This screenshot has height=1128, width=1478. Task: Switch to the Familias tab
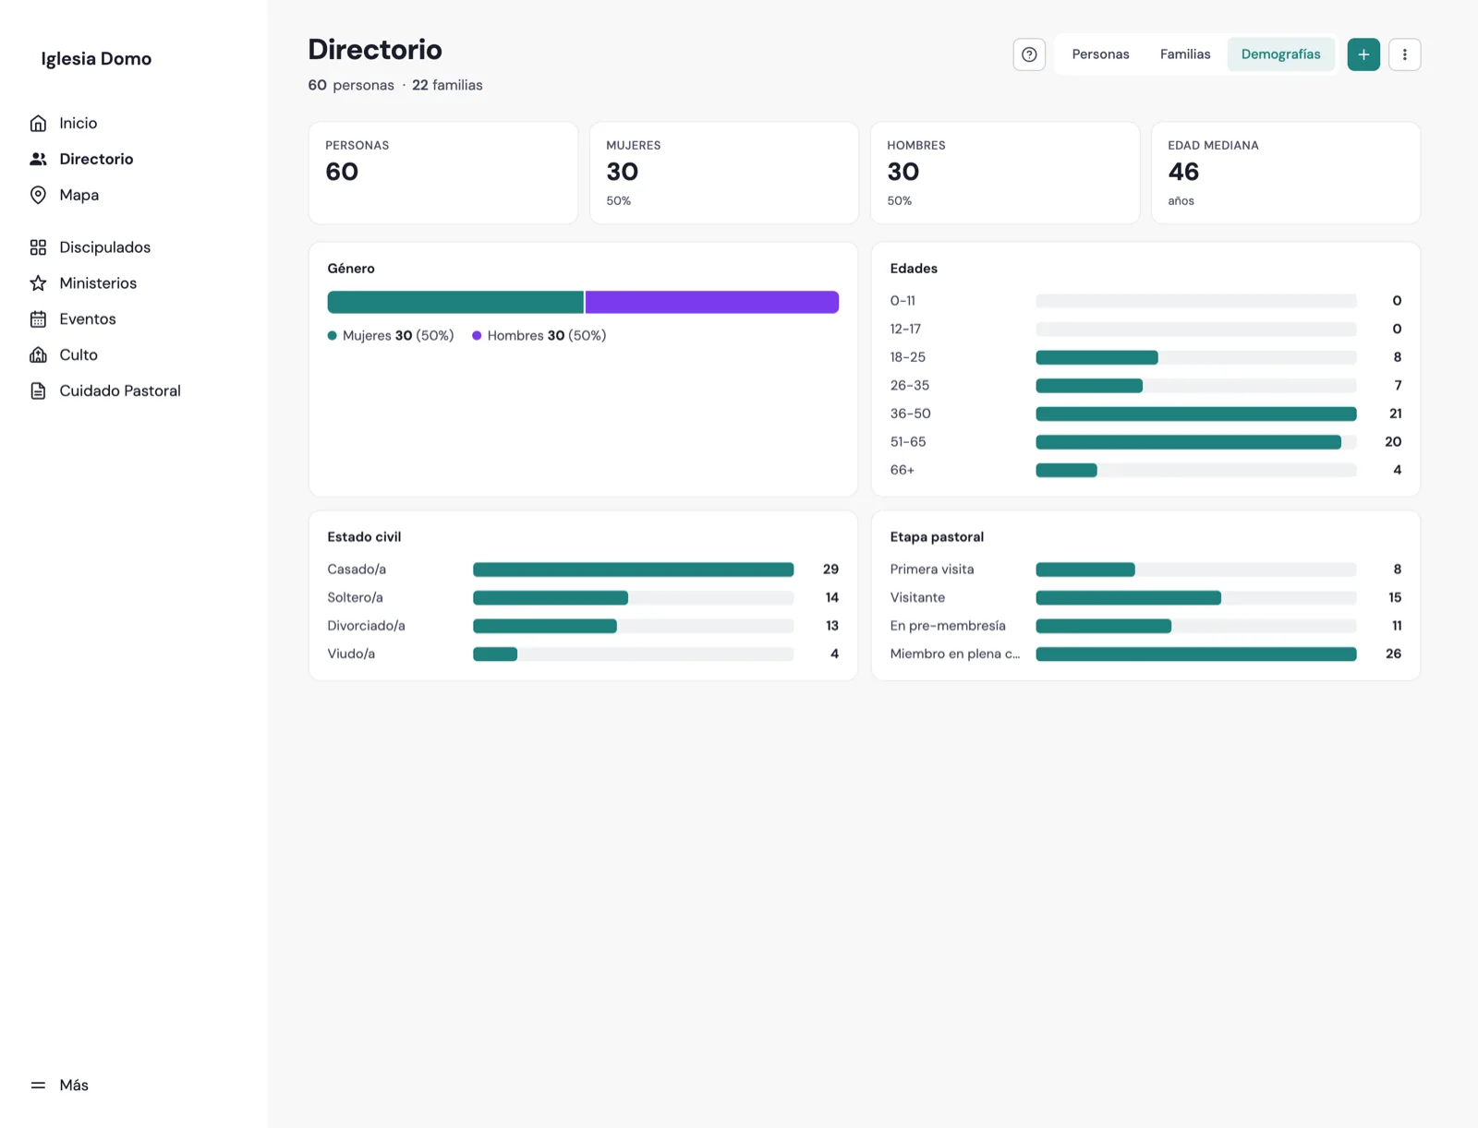(1185, 54)
